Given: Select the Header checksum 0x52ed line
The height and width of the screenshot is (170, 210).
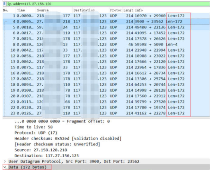Looking at the screenshot, I should pyautogui.click(x=68, y=138).
